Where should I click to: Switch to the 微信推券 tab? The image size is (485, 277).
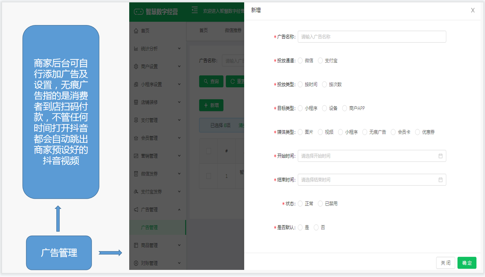tap(233, 30)
